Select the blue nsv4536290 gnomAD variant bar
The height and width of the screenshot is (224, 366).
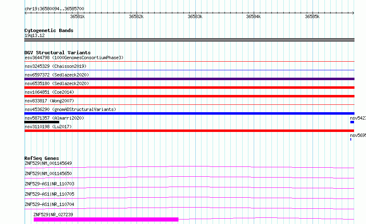(x=189, y=113)
